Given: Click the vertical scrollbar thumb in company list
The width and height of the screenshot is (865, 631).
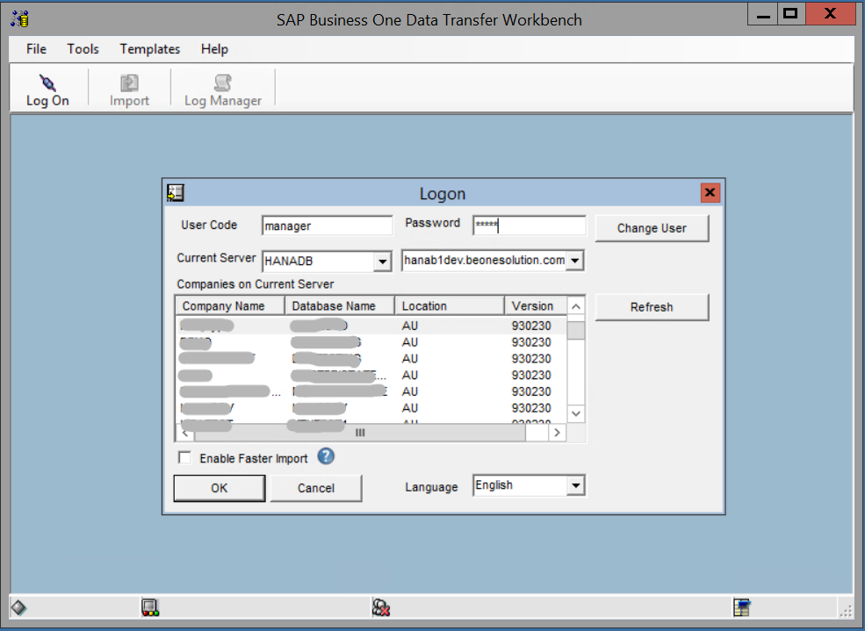Looking at the screenshot, I should point(576,330).
